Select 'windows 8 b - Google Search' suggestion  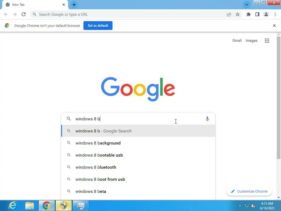coord(138,131)
